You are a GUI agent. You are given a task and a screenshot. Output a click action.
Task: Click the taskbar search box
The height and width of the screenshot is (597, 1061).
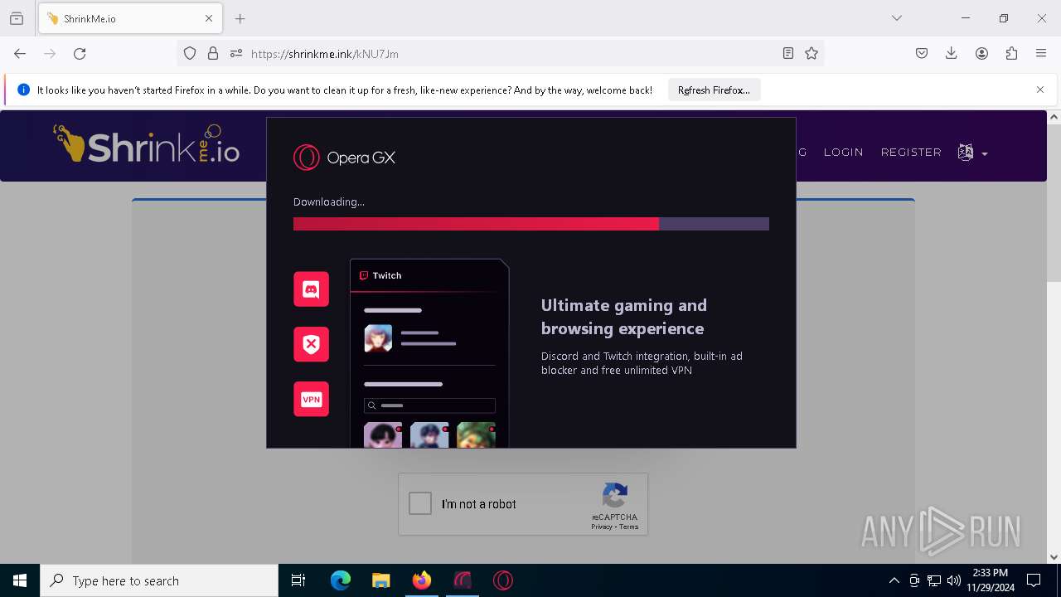(x=159, y=580)
